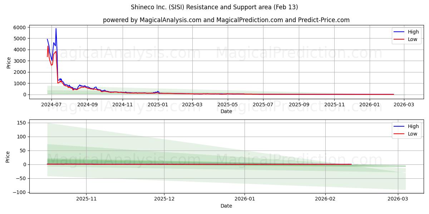
Task: Click the 6000 y-axis tick label
Action: [20, 27]
